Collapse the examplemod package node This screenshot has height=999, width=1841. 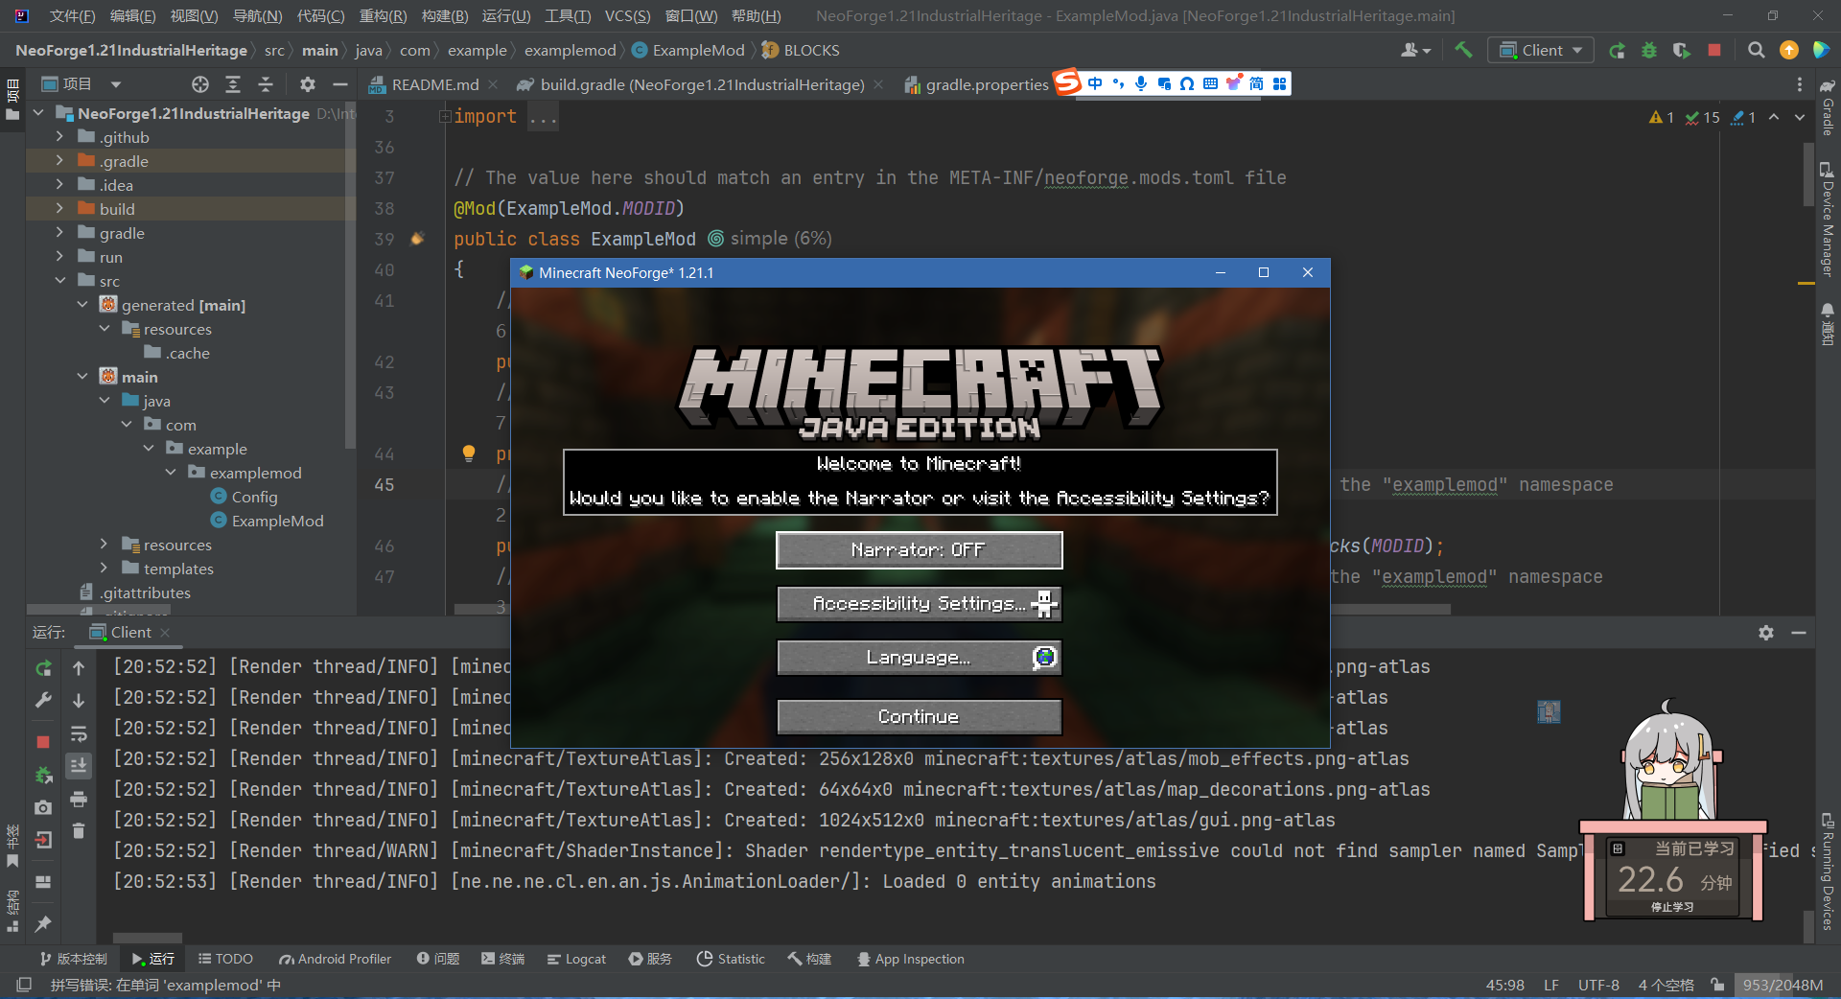[171, 473]
